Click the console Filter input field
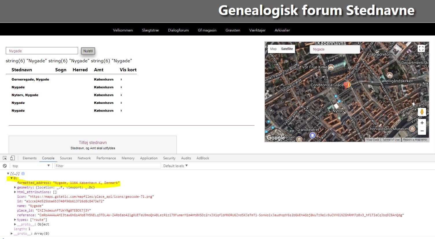435x239 pixels. [108, 166]
